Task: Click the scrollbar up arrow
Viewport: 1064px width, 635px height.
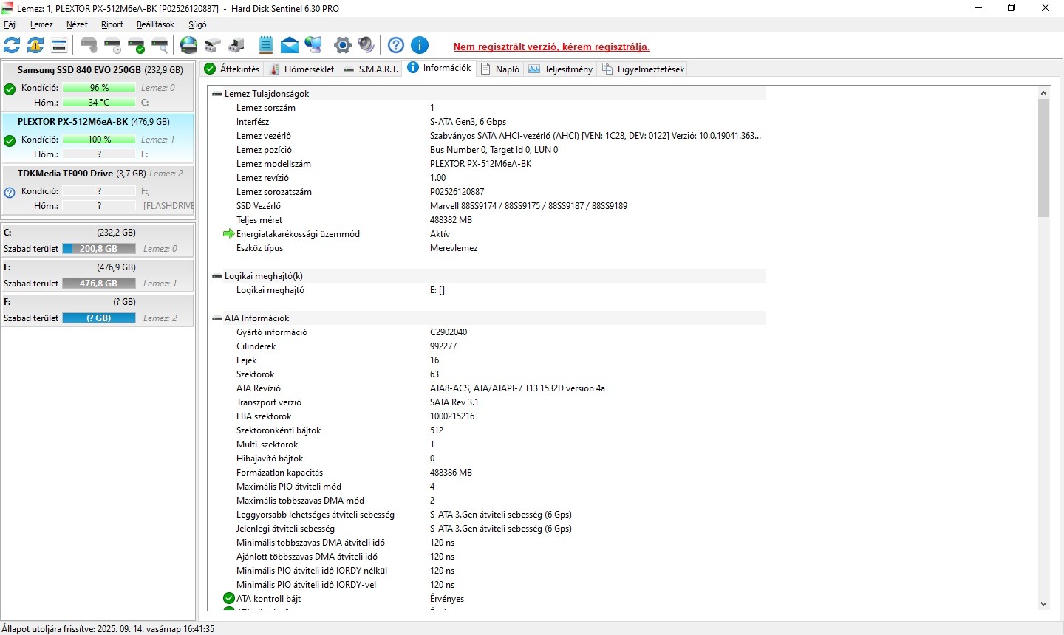Action: click(1043, 93)
